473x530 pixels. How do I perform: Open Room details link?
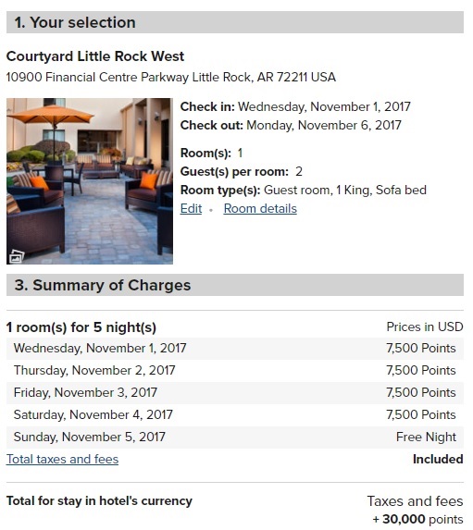[260, 208]
